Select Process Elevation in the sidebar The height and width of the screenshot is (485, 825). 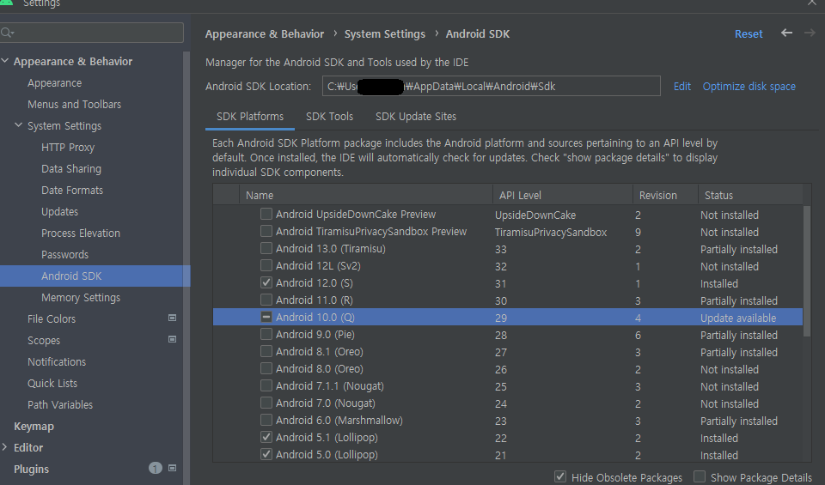(81, 233)
